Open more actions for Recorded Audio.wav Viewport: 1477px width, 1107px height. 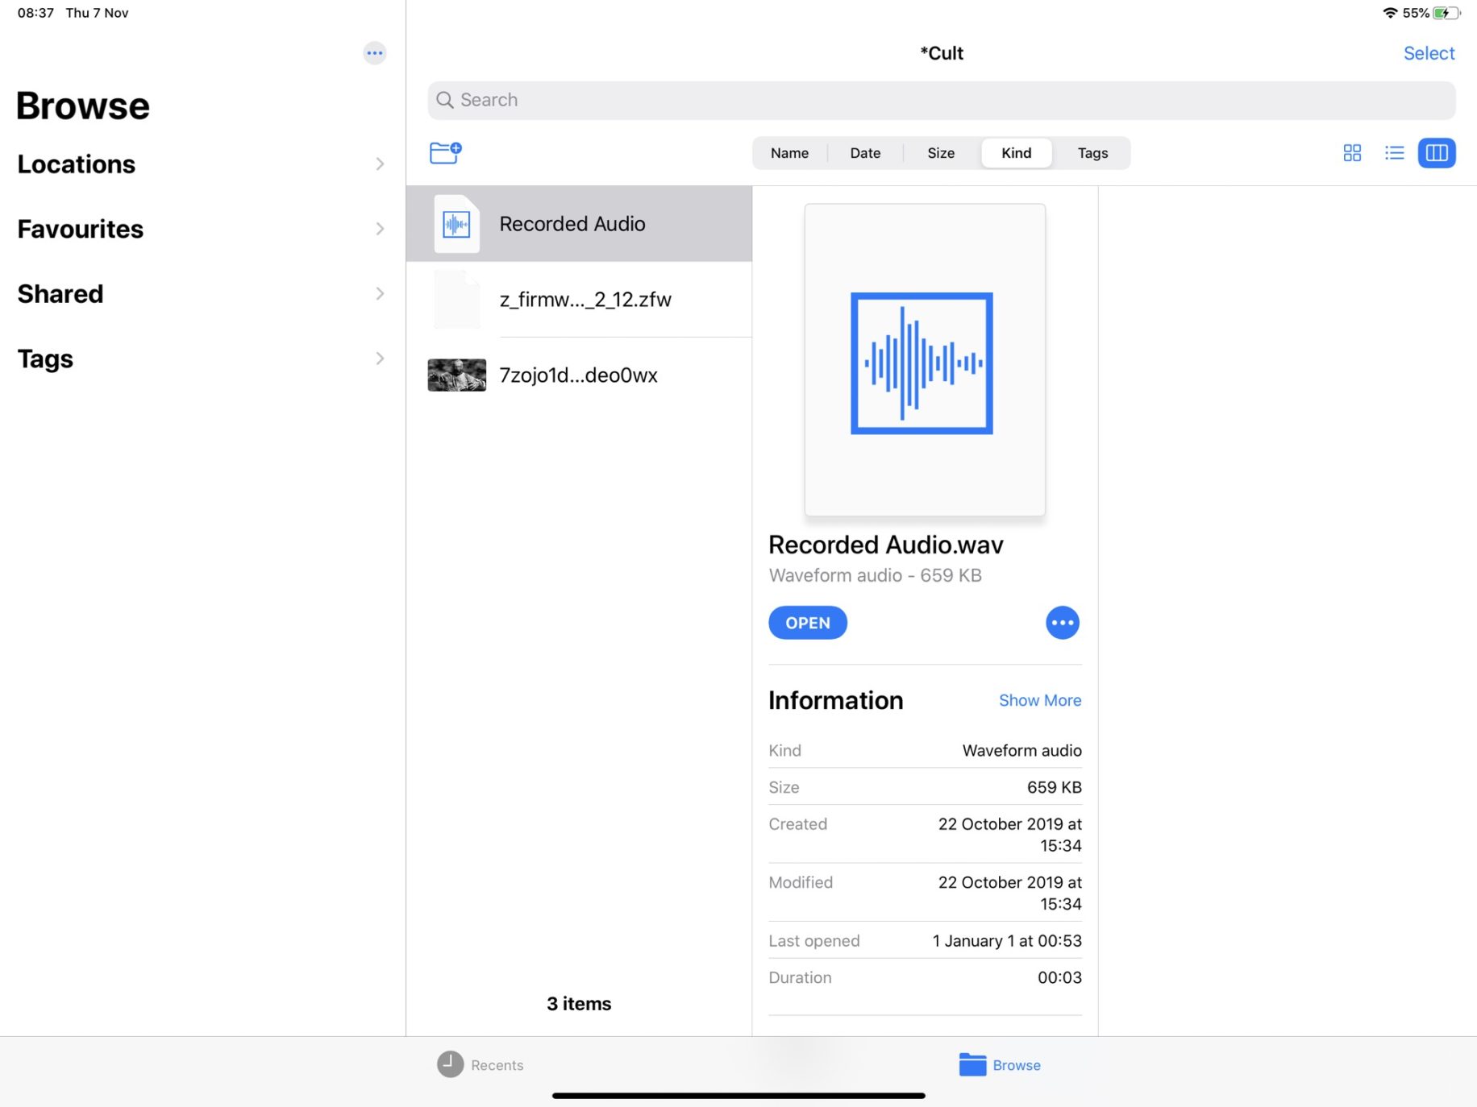point(1063,623)
